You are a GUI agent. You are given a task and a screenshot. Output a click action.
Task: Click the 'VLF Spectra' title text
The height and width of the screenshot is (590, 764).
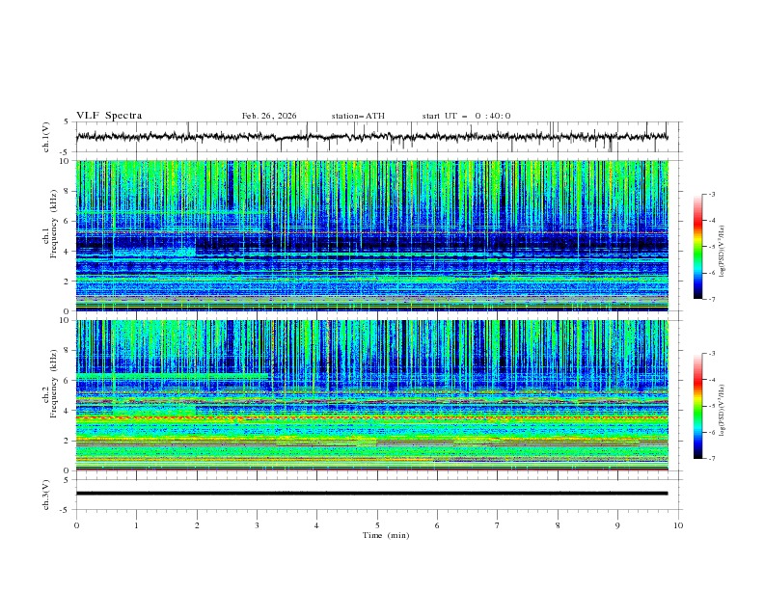pos(109,116)
